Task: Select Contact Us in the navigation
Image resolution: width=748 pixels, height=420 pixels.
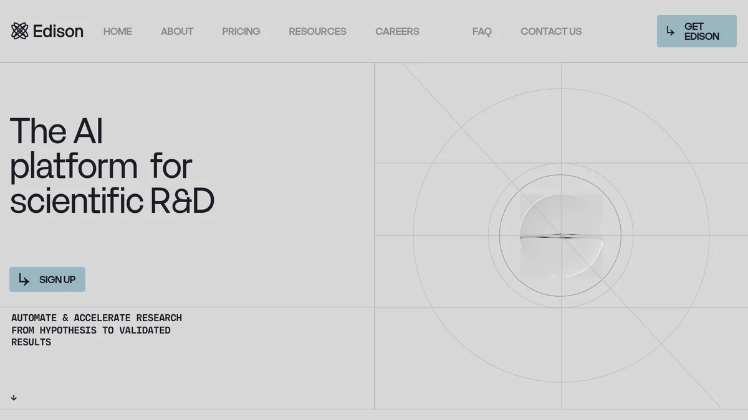Action: (551, 31)
